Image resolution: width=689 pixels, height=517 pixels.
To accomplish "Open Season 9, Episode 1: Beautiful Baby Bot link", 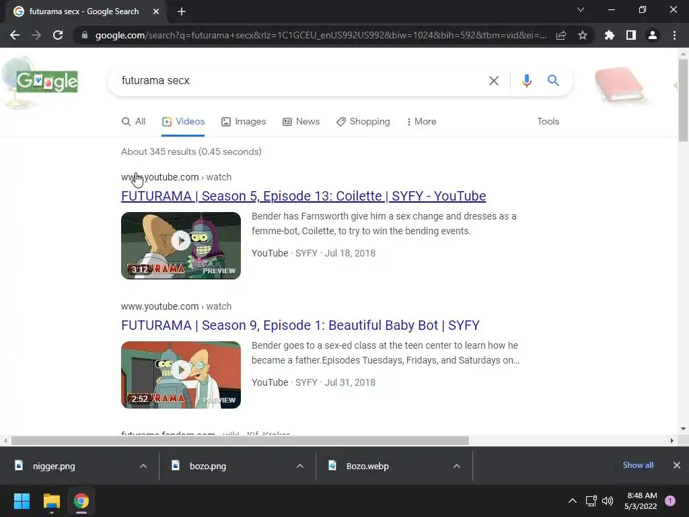I will pyautogui.click(x=301, y=325).
